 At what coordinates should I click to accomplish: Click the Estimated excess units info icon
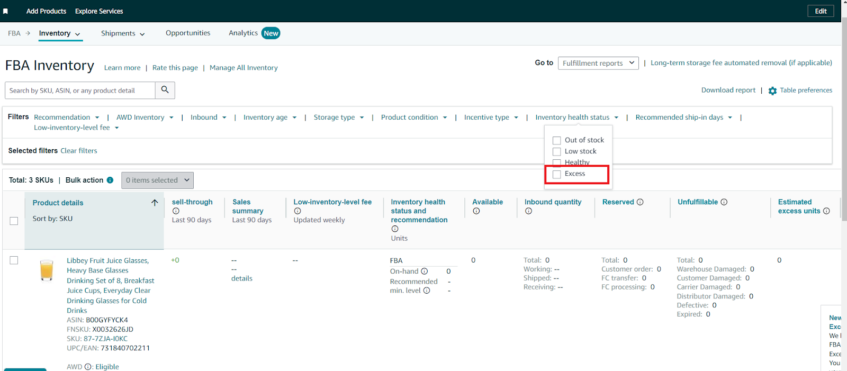(x=826, y=211)
